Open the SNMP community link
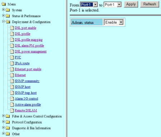This screenshot has height=137, width=161. click(x=27, y=81)
